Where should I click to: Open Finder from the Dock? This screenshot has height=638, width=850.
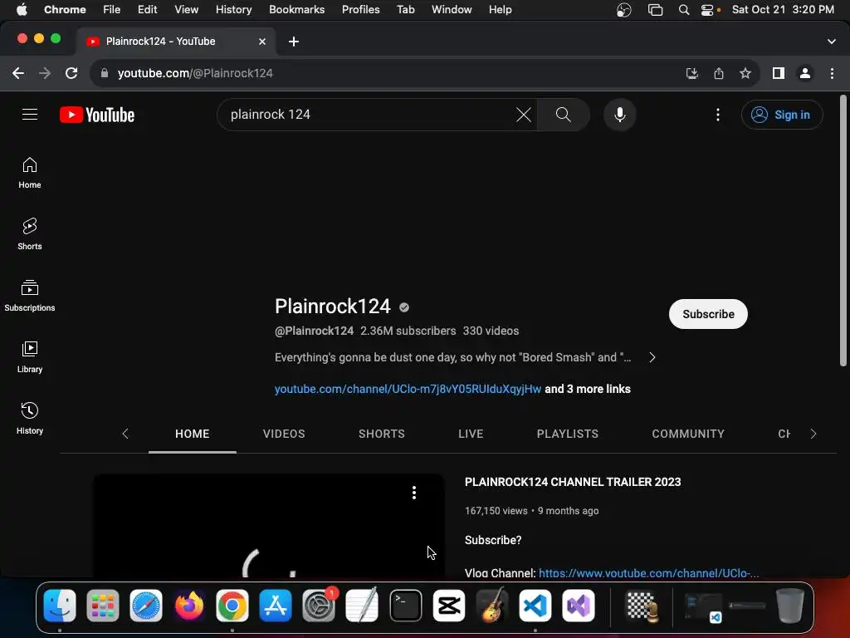click(60, 606)
